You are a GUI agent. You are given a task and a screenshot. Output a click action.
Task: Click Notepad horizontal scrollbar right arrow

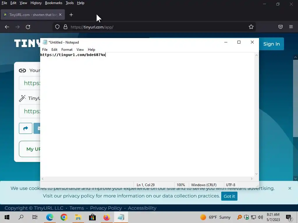252,179
